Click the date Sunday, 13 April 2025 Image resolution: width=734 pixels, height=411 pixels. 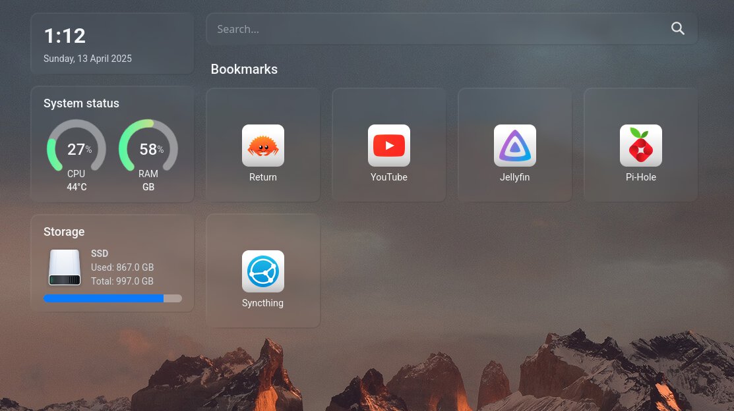pyautogui.click(x=88, y=59)
